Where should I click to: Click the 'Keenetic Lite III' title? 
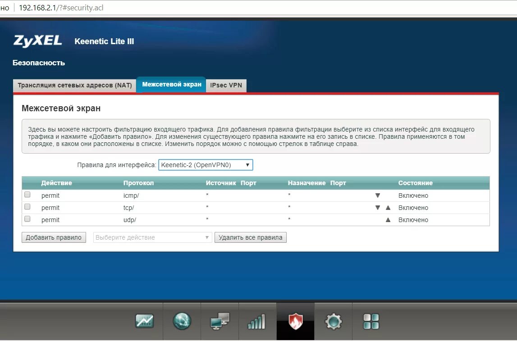point(104,41)
